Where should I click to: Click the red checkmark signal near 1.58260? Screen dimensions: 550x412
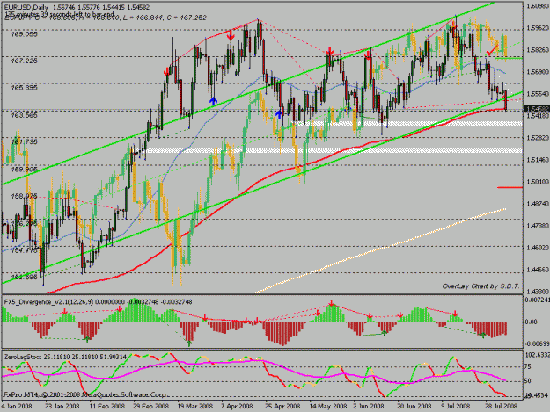(x=493, y=50)
